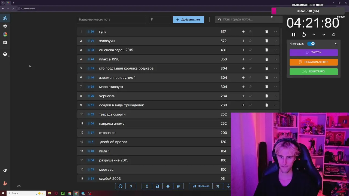Image resolution: width=349 pixels, height=196 pixels.
Task: Click lot name тетрадь смерти
Action: (112, 114)
